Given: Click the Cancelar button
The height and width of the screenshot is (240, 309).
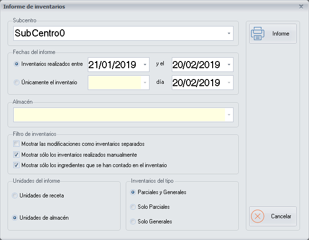Looking at the screenshot, I should coord(273,216).
